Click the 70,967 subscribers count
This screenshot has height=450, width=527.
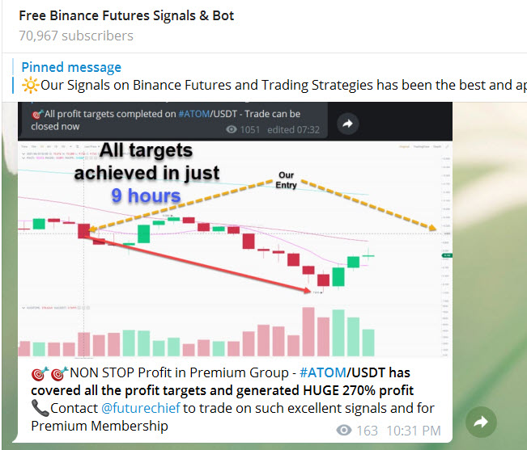click(x=76, y=36)
